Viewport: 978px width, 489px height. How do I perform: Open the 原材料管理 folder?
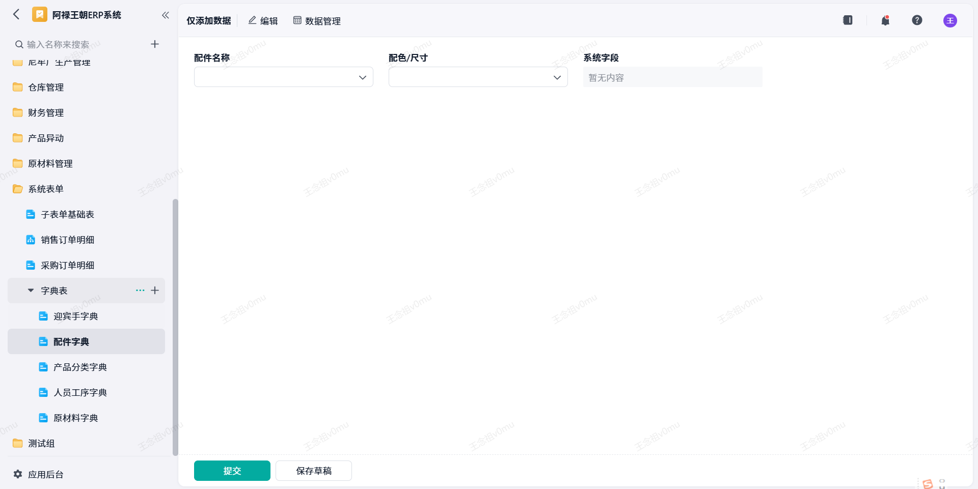click(87, 164)
